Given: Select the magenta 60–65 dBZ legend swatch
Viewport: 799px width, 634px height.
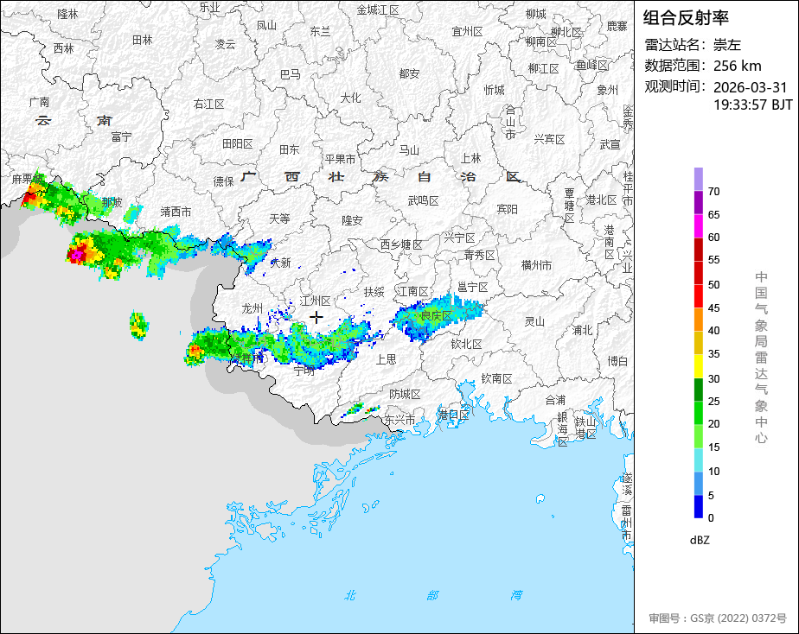Looking at the screenshot, I should tap(698, 226).
